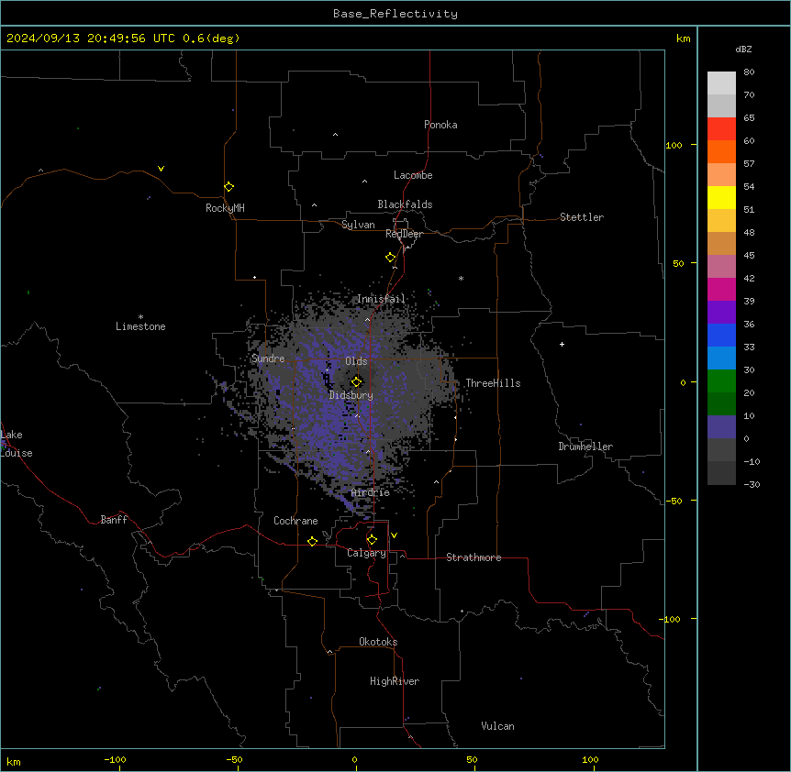
Task: Click the RedDeer city label
Action: point(404,234)
